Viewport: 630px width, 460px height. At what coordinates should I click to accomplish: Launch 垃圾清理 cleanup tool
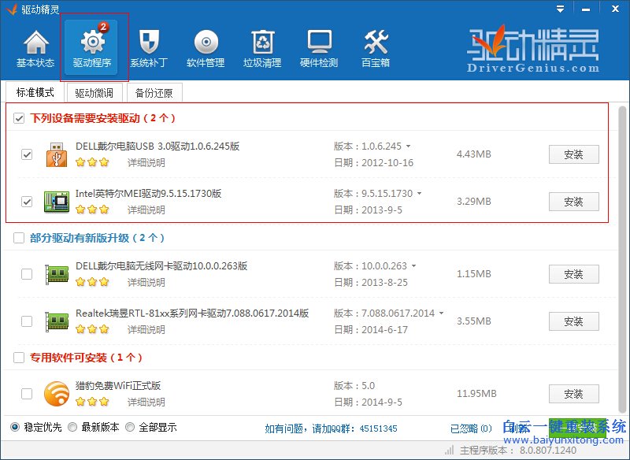pos(262,46)
